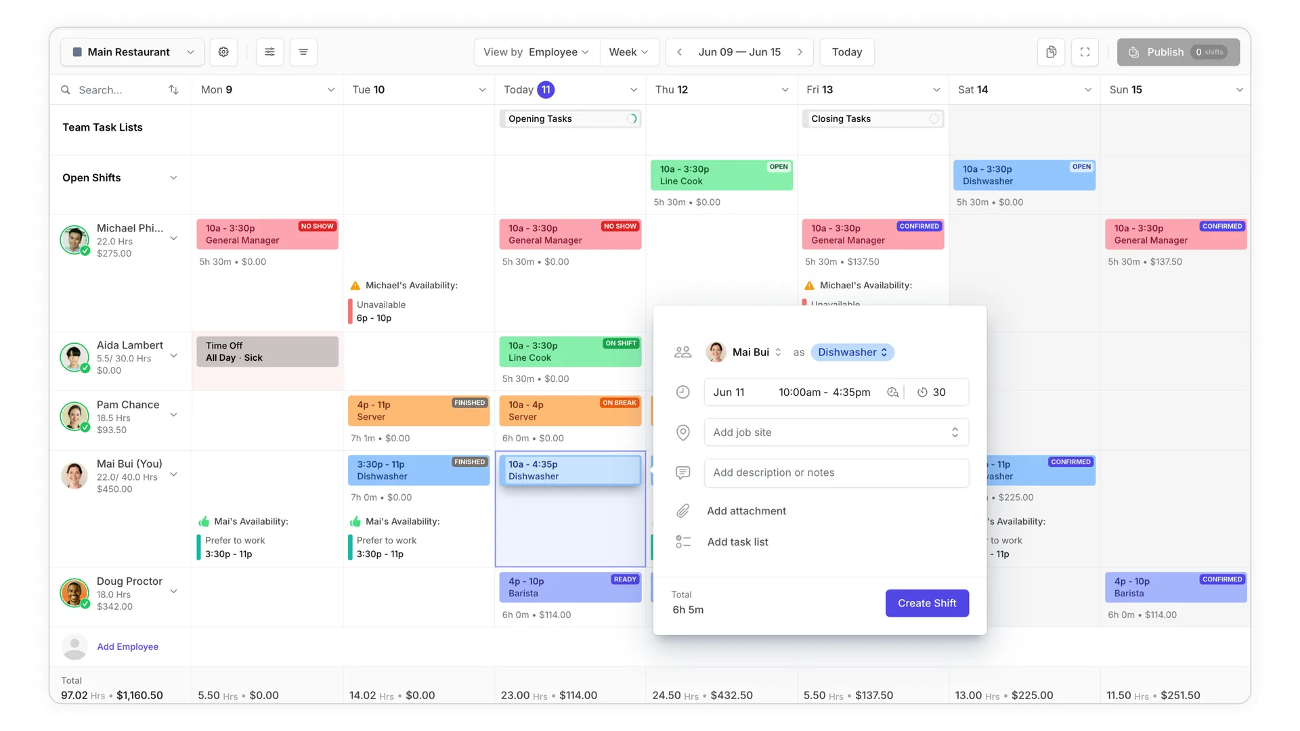Viewport: 1300px width, 731px height.
Task: Open the schedule settings gear icon
Action: coord(223,52)
